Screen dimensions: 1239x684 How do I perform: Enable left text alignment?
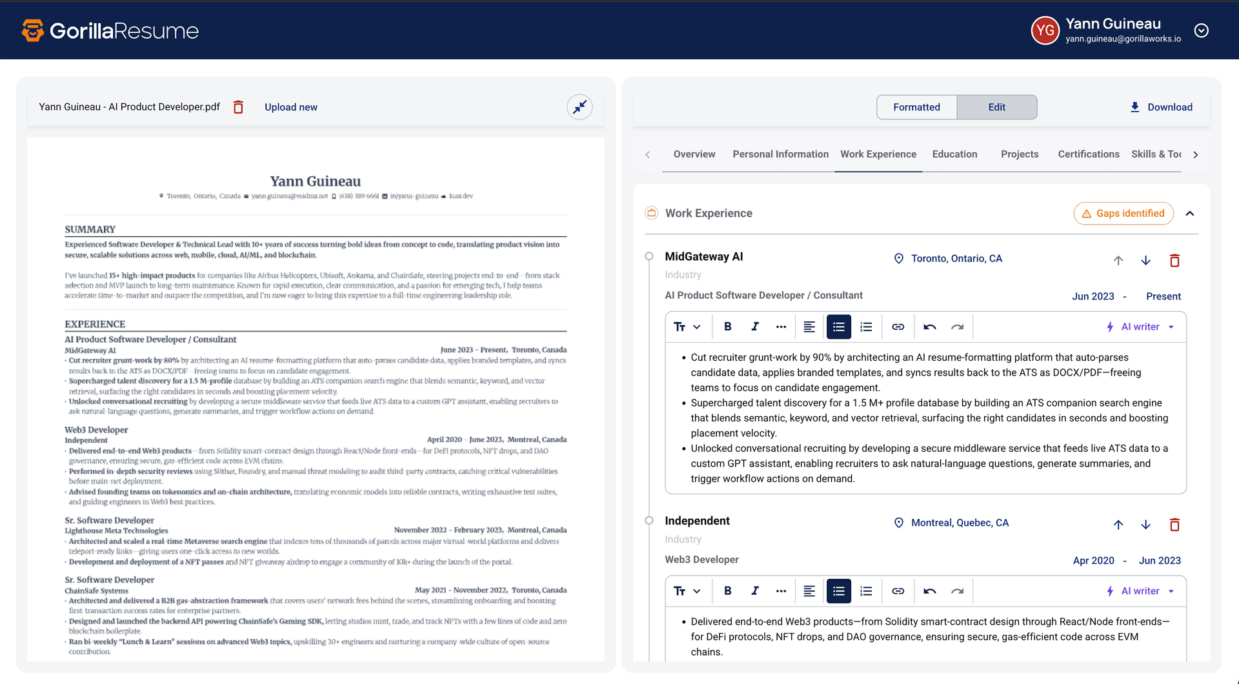(809, 327)
